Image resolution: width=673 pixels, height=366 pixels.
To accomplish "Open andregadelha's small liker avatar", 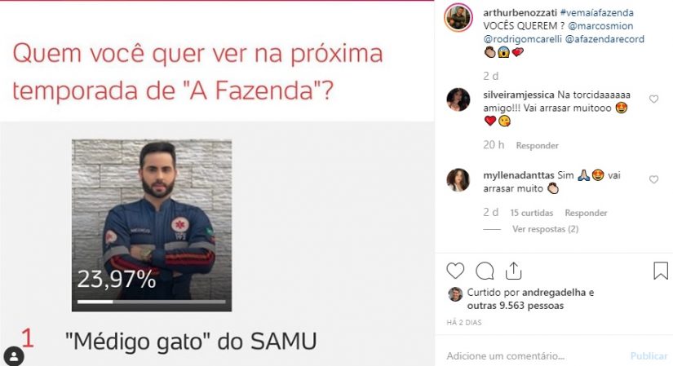I will 455,294.
